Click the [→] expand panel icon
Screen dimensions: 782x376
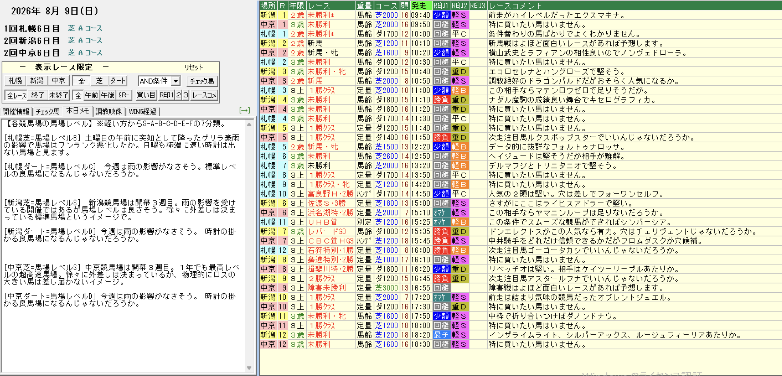tap(244, 110)
